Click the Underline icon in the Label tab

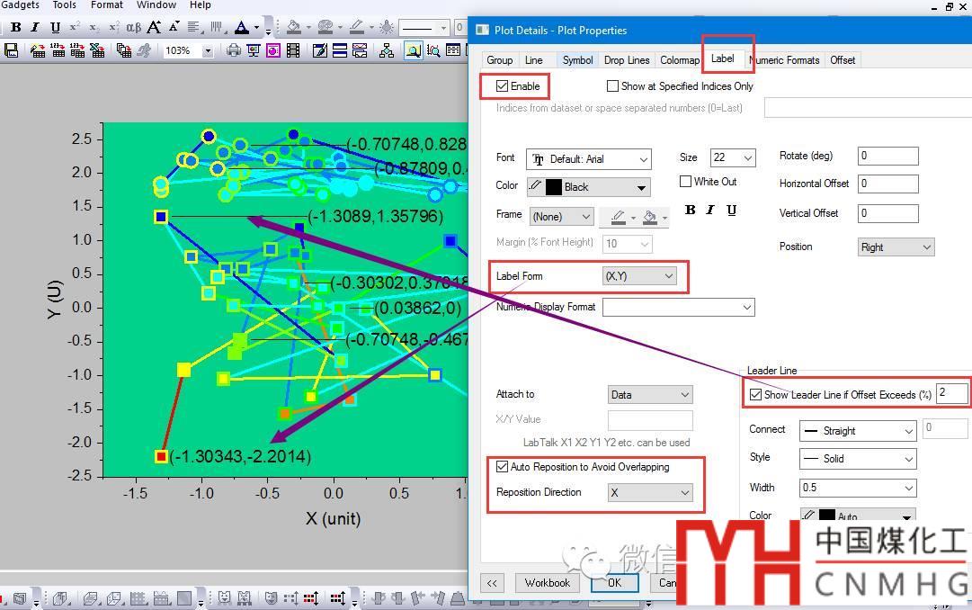pos(731,210)
